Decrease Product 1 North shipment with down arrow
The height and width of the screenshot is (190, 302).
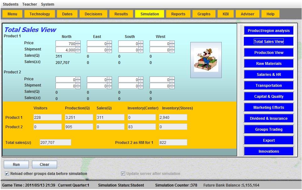78,51
